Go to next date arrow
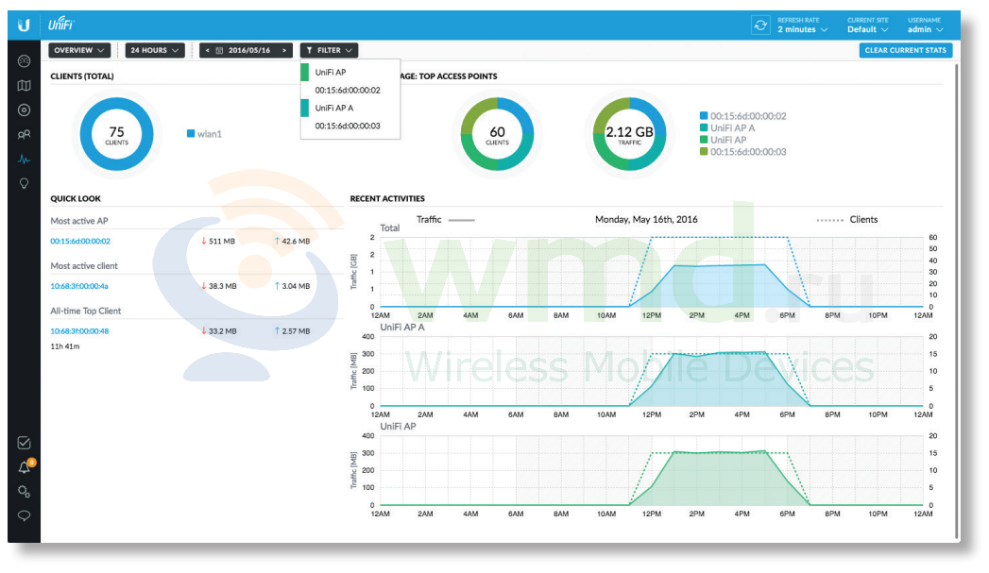 [x=284, y=50]
